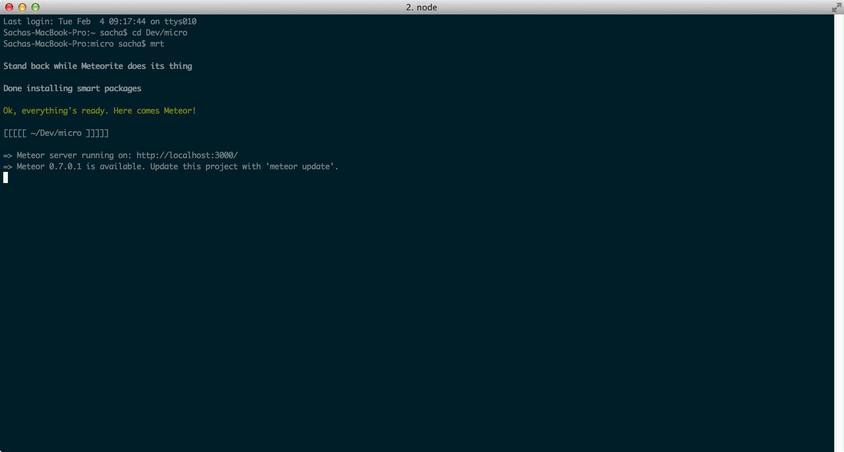Click the quoted 'meteor update' command text
This screenshot has width=844, height=452.
tap(300, 166)
